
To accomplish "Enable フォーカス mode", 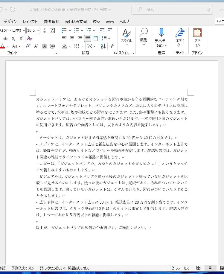I will point(180,268).
